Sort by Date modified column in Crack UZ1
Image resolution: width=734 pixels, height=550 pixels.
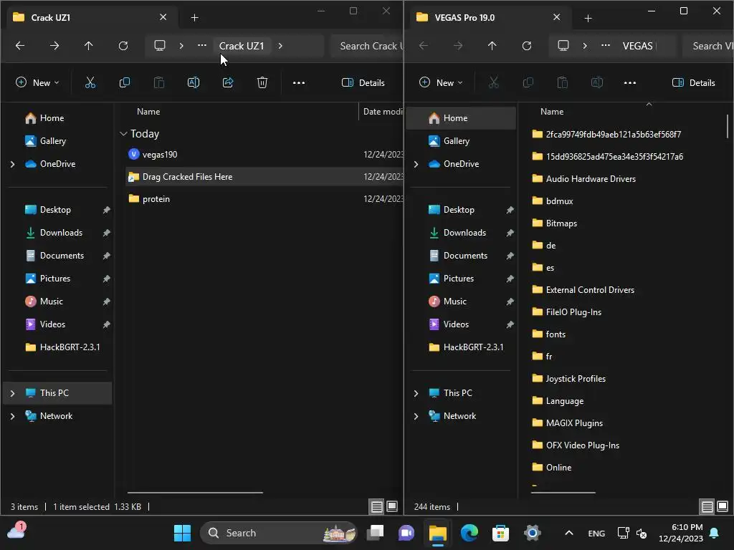(x=383, y=112)
